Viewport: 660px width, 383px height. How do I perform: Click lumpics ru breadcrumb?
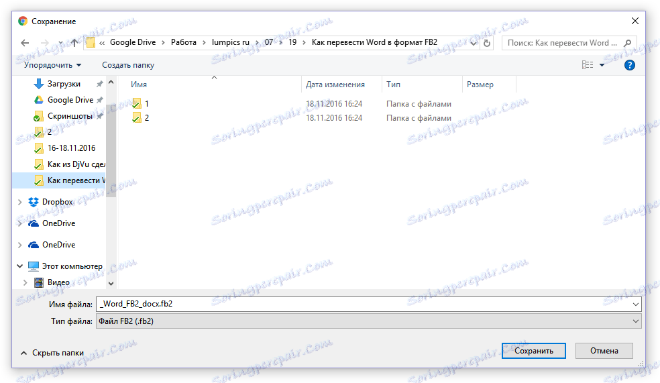click(x=230, y=42)
